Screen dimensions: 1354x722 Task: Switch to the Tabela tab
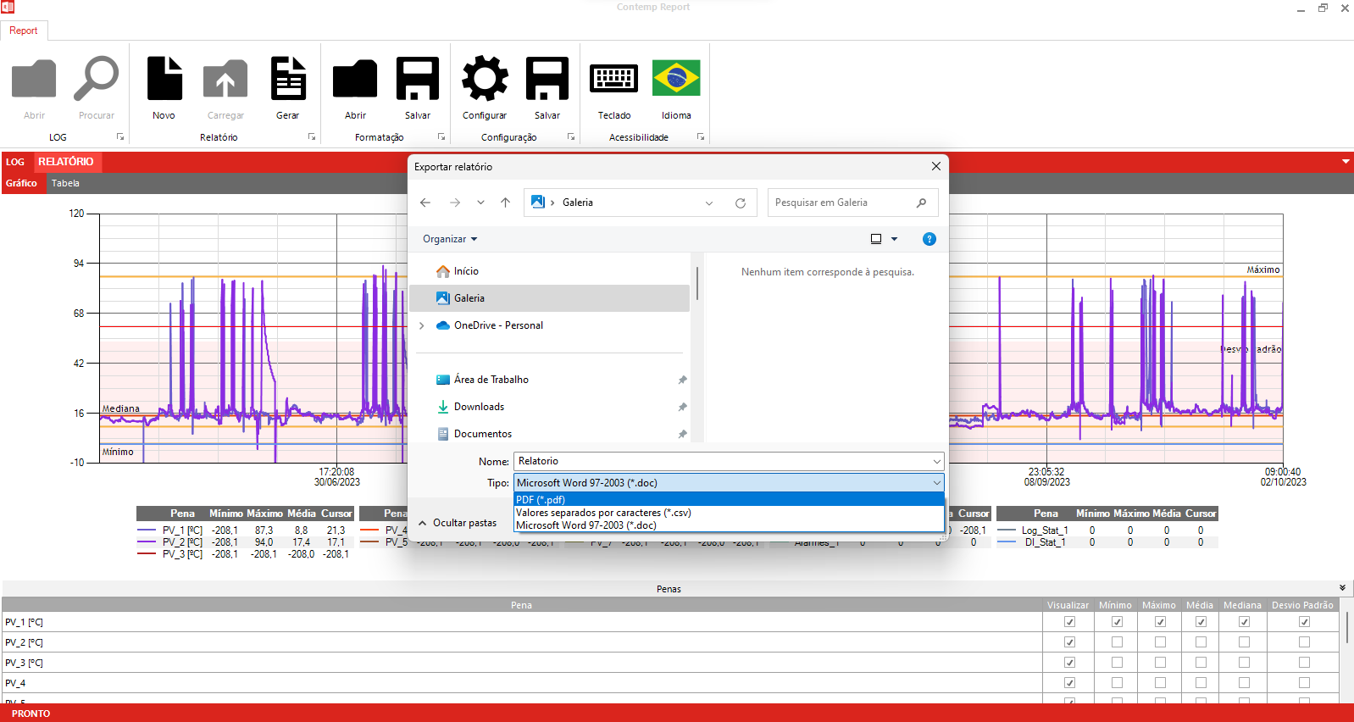pyautogui.click(x=65, y=183)
